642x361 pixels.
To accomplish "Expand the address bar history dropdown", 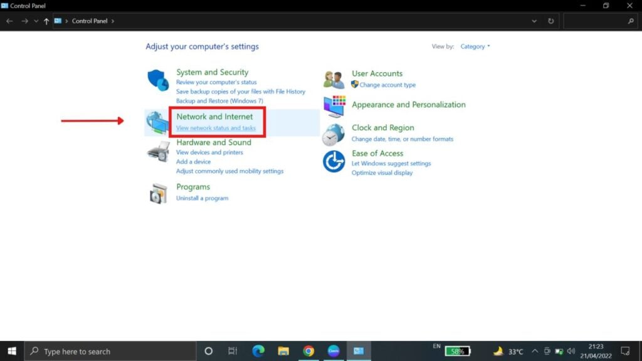I will (534, 21).
